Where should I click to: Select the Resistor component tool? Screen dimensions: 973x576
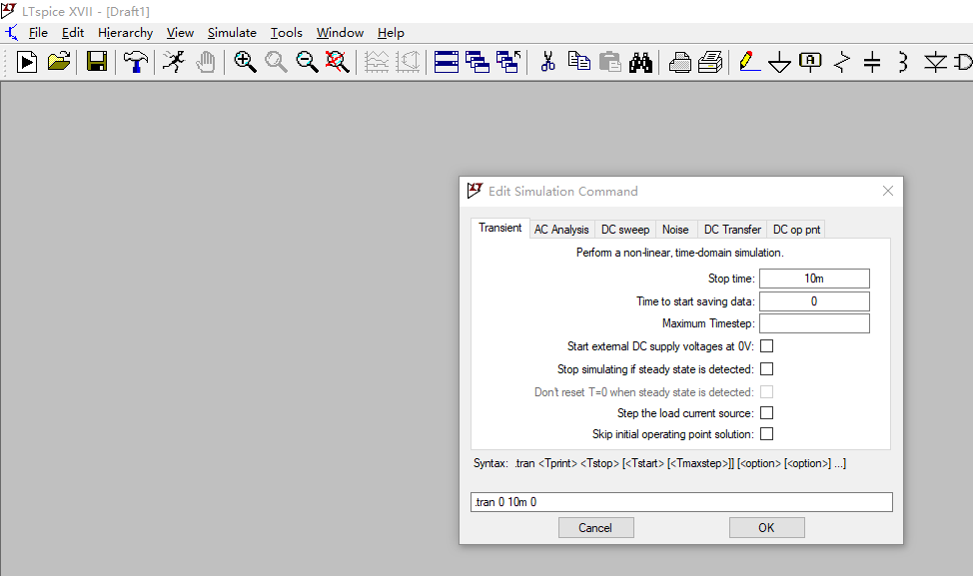[x=842, y=62]
